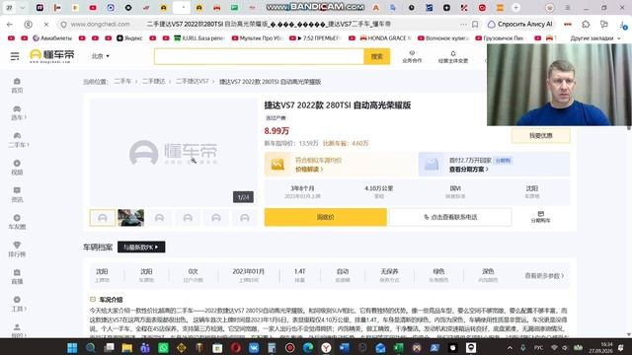Open File Explorer from taskbar
632x355 pixels.
pyautogui.click(x=127, y=348)
